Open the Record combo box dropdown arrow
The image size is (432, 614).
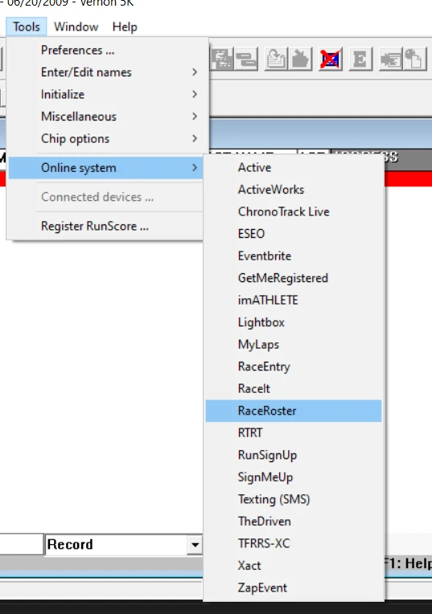(195, 545)
